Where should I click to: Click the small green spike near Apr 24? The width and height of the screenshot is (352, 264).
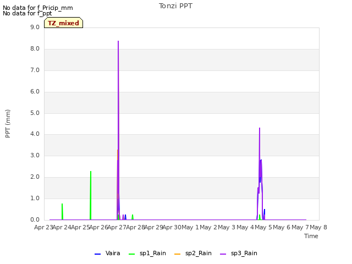(x=62, y=204)
